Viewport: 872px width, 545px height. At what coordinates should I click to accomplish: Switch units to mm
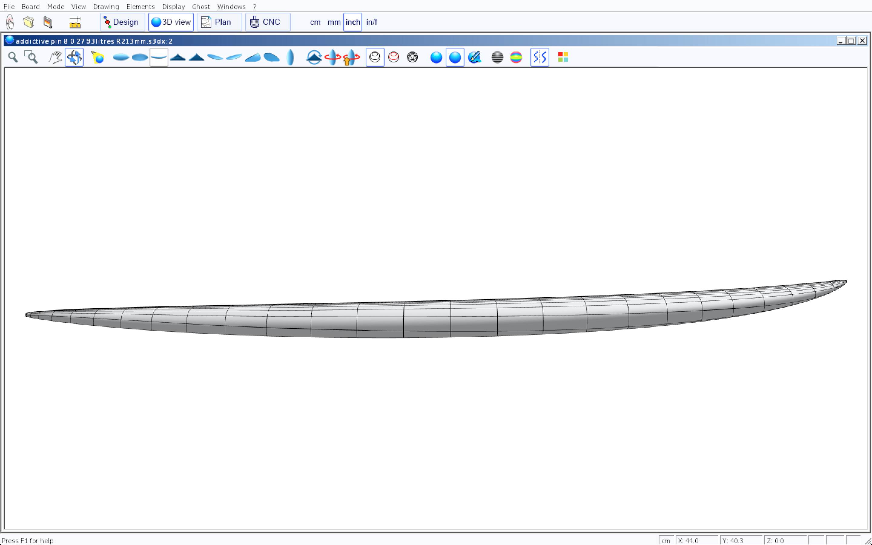334,22
